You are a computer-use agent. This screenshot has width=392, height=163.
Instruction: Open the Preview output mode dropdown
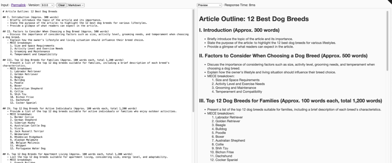click(x=209, y=5)
